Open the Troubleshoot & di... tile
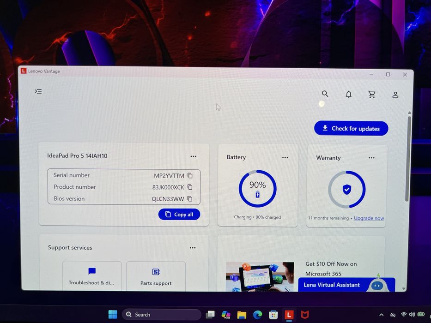The width and height of the screenshot is (431, 323). 92,275
